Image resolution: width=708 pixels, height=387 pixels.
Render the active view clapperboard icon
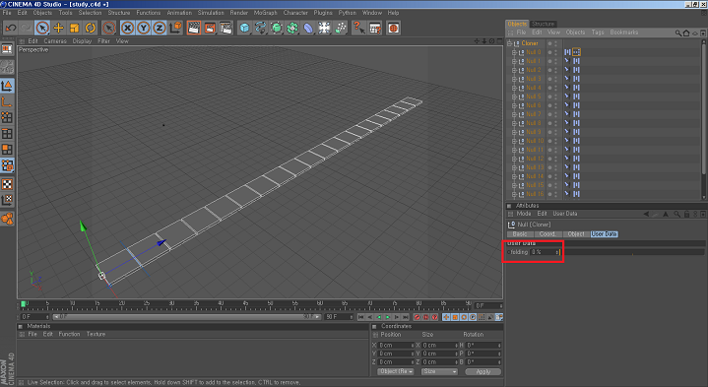pos(194,28)
